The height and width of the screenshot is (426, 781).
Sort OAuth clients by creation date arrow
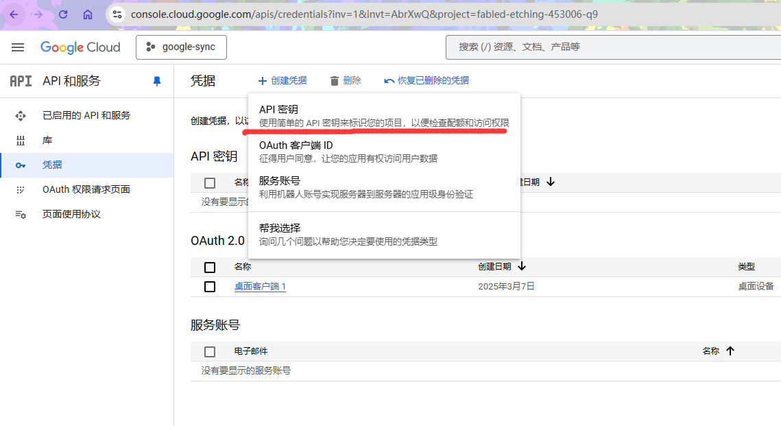pyautogui.click(x=522, y=267)
